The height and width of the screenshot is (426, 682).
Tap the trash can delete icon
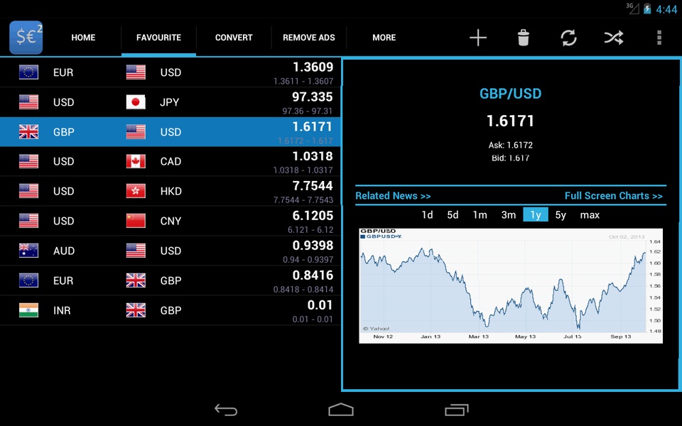(x=524, y=38)
